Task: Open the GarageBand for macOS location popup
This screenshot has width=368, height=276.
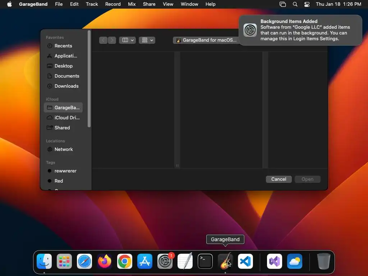Action: click(x=206, y=40)
